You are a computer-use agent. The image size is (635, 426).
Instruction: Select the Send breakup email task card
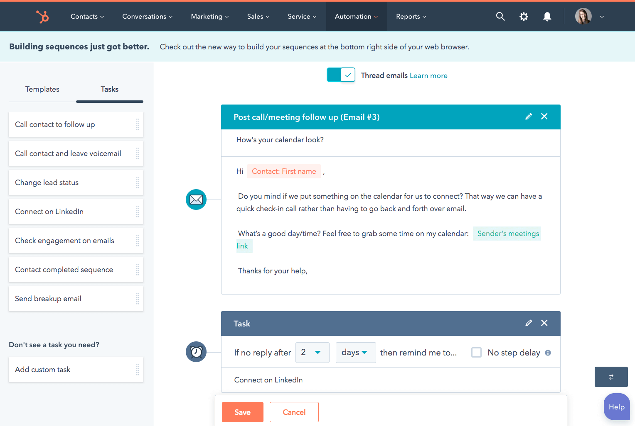pos(76,299)
